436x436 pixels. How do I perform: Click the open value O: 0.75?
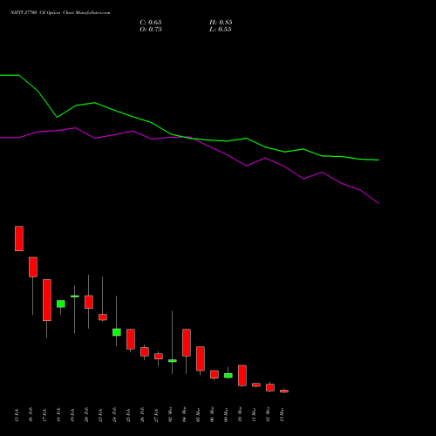click(151, 30)
